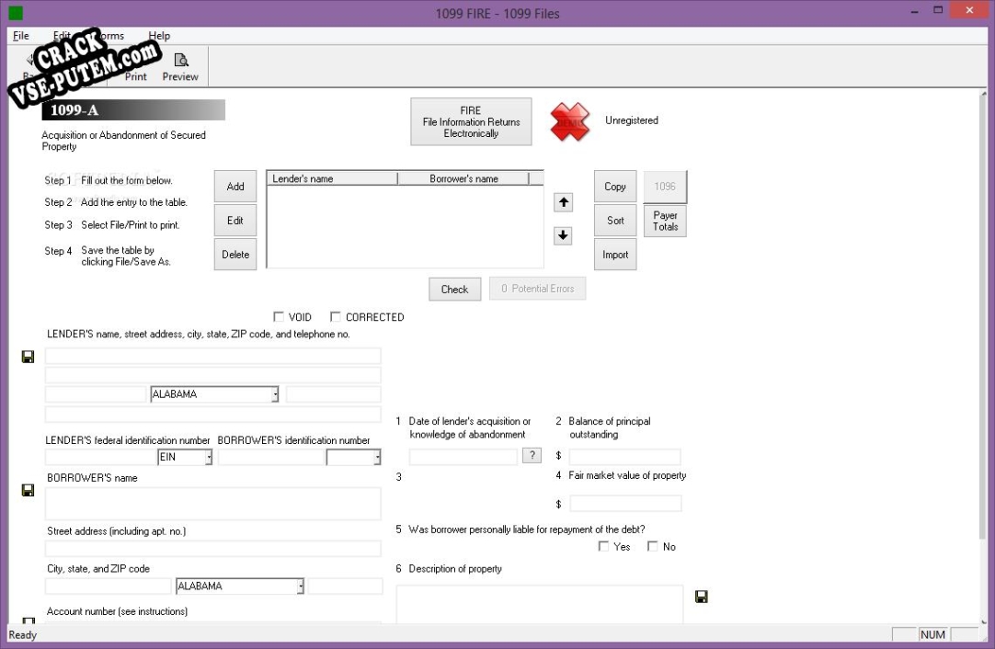Open the borrower state dropdown showing ALABAMA
The width and height of the screenshot is (995, 649).
tap(300, 586)
